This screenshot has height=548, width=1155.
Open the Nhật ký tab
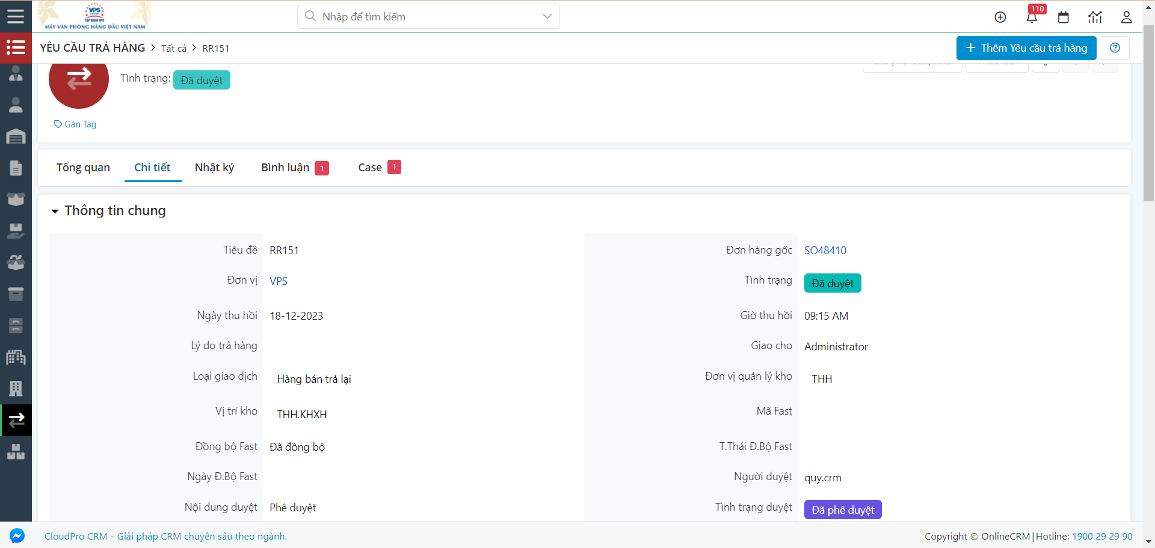(x=214, y=168)
